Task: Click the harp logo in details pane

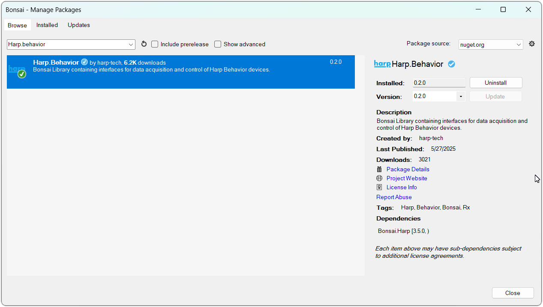Action: (x=382, y=64)
